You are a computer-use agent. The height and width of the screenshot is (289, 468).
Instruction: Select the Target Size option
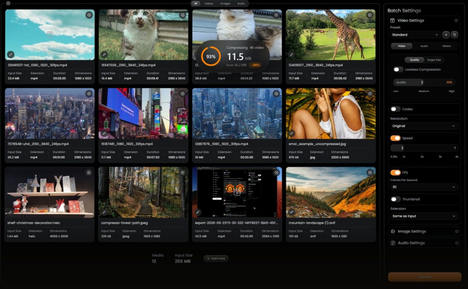click(x=434, y=60)
